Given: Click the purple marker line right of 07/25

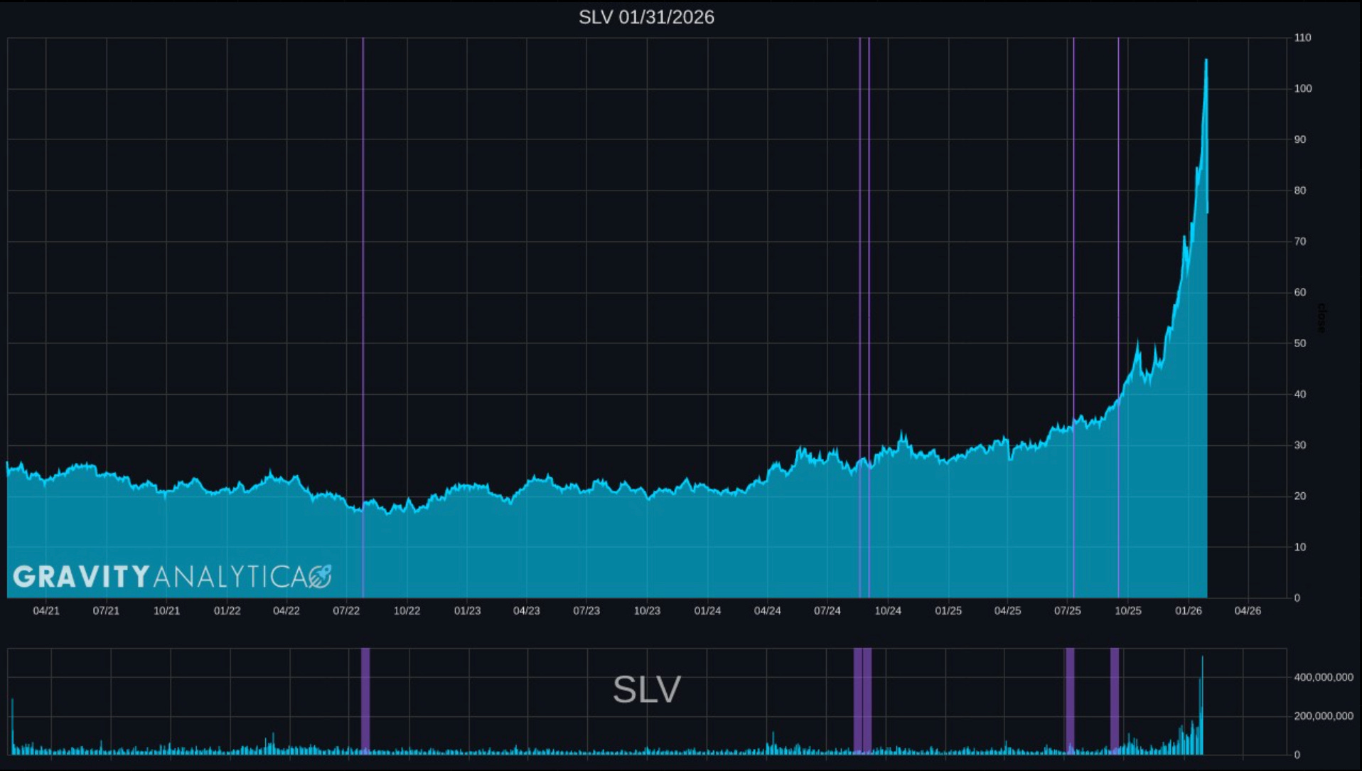Looking at the screenshot, I should point(1073,317).
